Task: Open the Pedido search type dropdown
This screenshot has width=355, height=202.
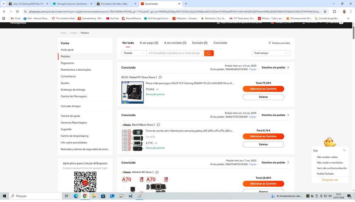Action: point(134,53)
